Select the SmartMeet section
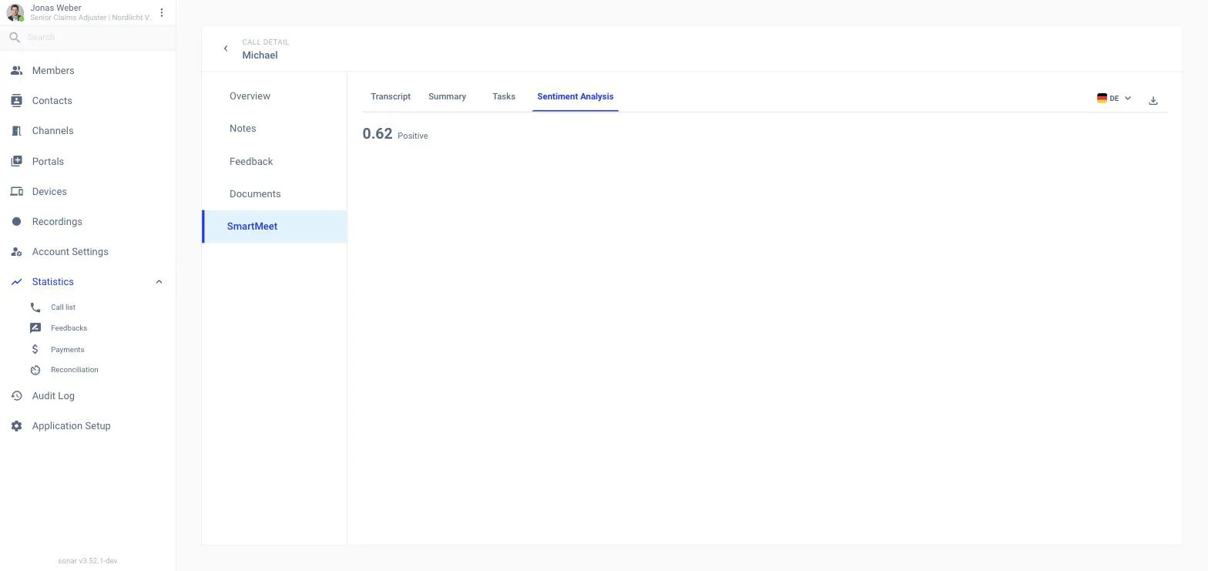Image resolution: width=1208 pixels, height=571 pixels. [x=274, y=227]
